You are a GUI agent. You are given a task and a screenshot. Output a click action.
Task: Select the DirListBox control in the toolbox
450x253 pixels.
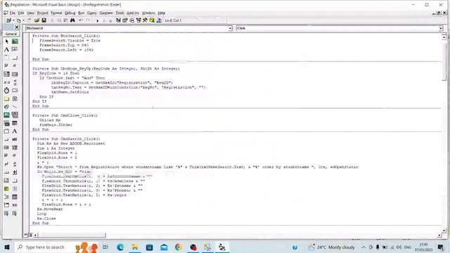pos(6,98)
